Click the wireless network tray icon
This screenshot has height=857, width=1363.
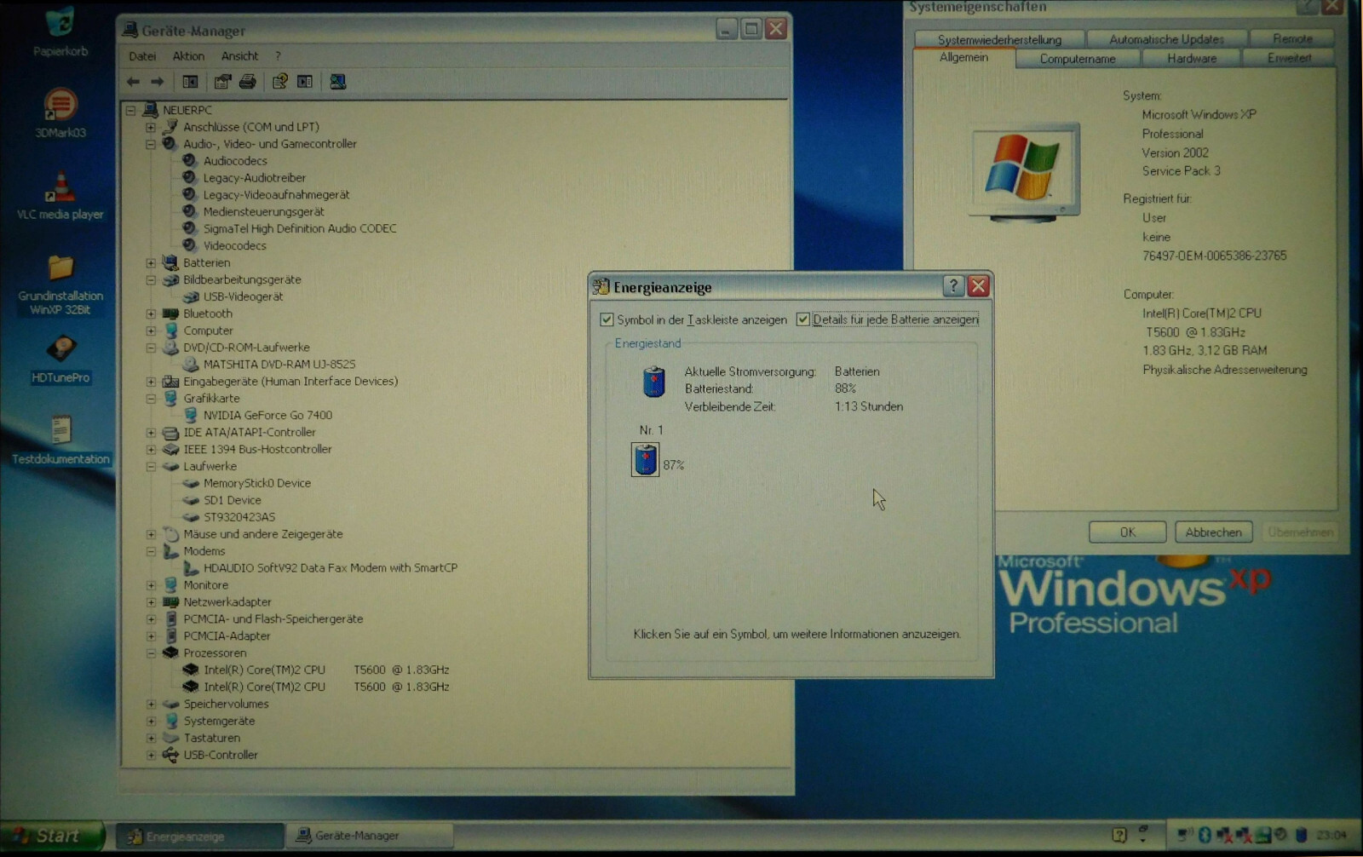1186,835
